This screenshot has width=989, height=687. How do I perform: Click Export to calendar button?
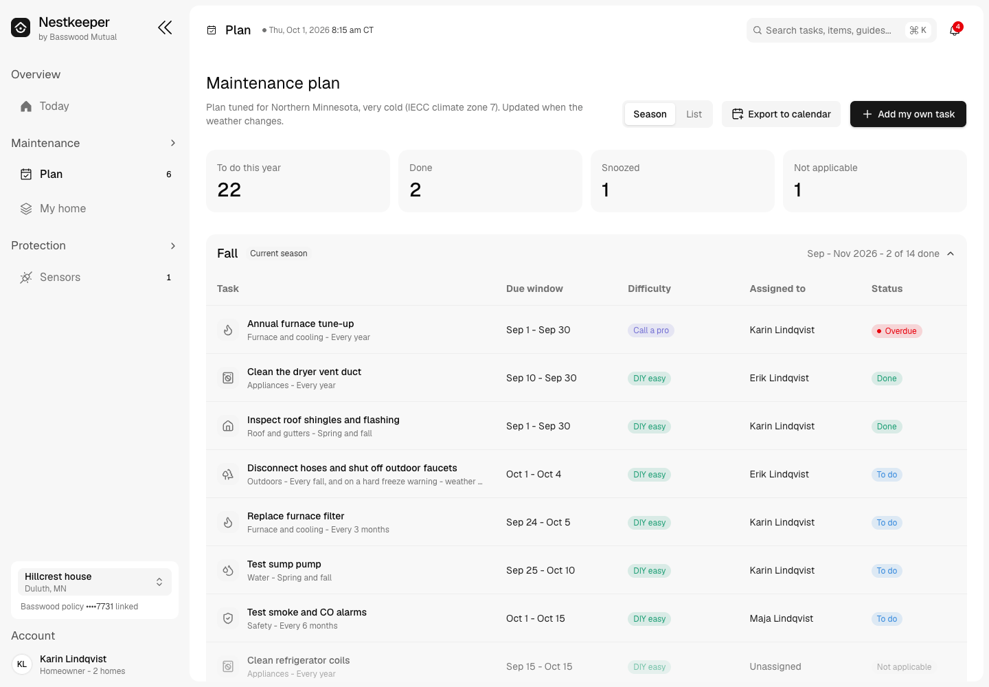point(782,114)
